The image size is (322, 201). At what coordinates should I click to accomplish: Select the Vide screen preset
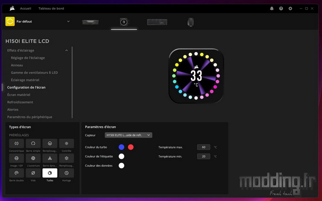33,173
